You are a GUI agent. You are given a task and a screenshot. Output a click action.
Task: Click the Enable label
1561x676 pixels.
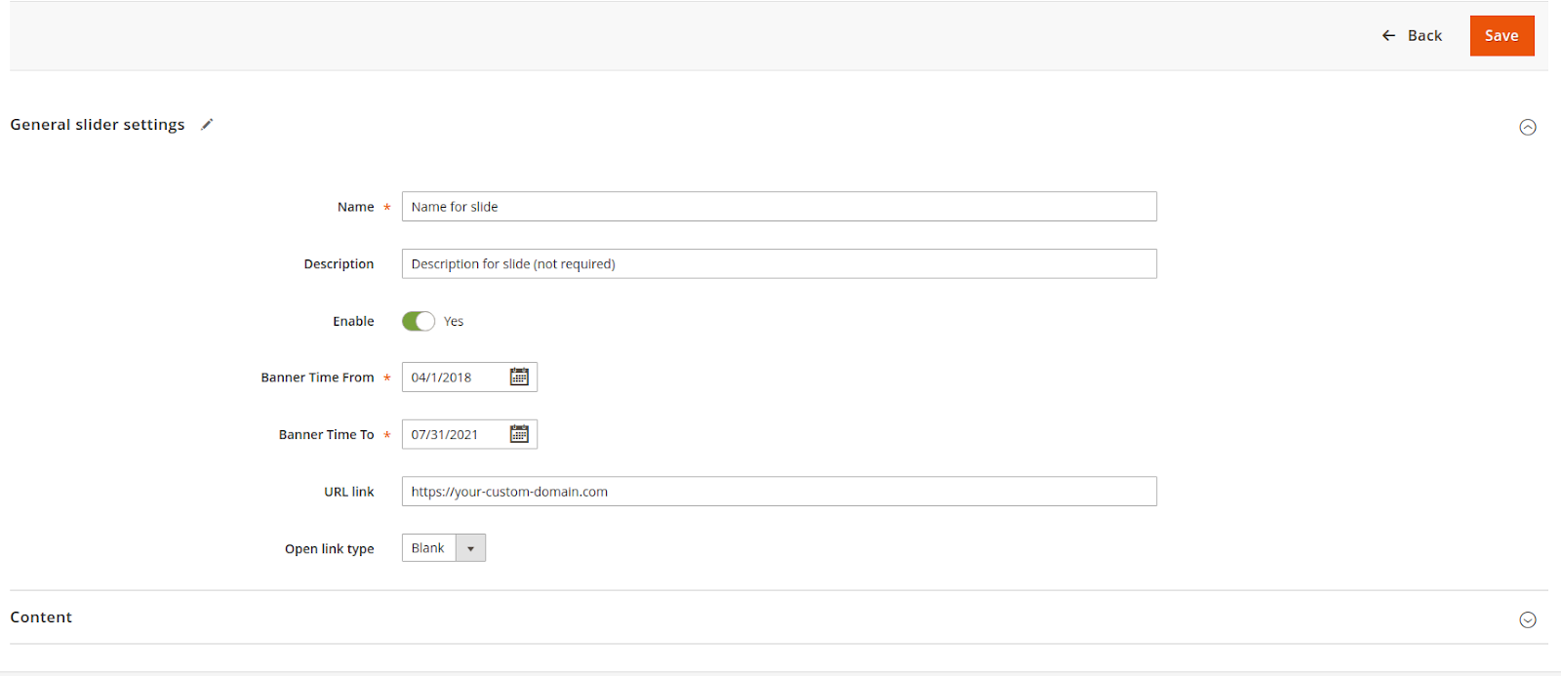point(353,321)
